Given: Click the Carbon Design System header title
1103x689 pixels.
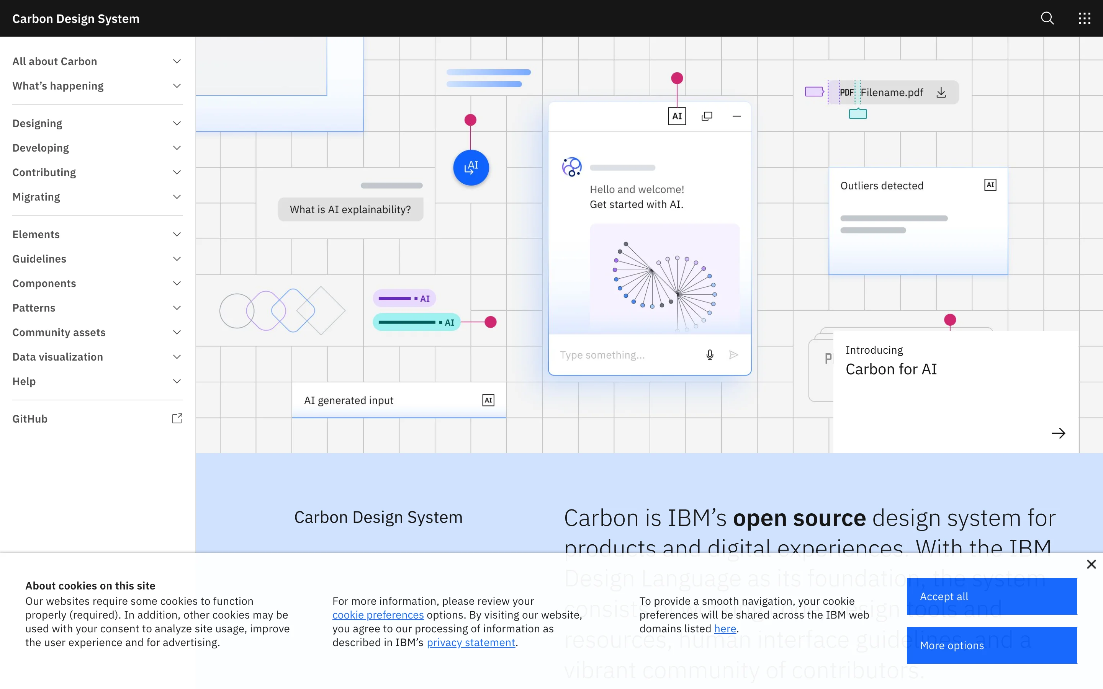Looking at the screenshot, I should click(x=76, y=18).
